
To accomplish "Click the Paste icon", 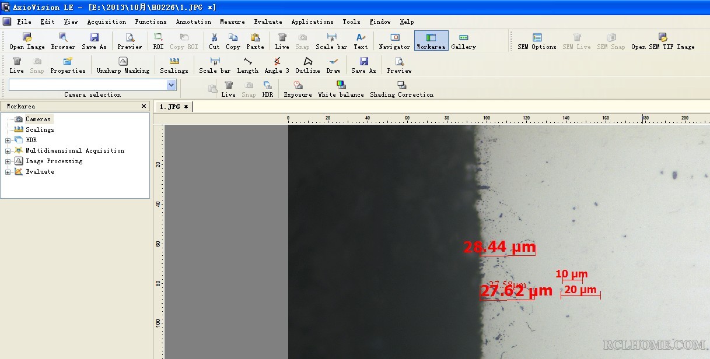I will click(x=255, y=41).
